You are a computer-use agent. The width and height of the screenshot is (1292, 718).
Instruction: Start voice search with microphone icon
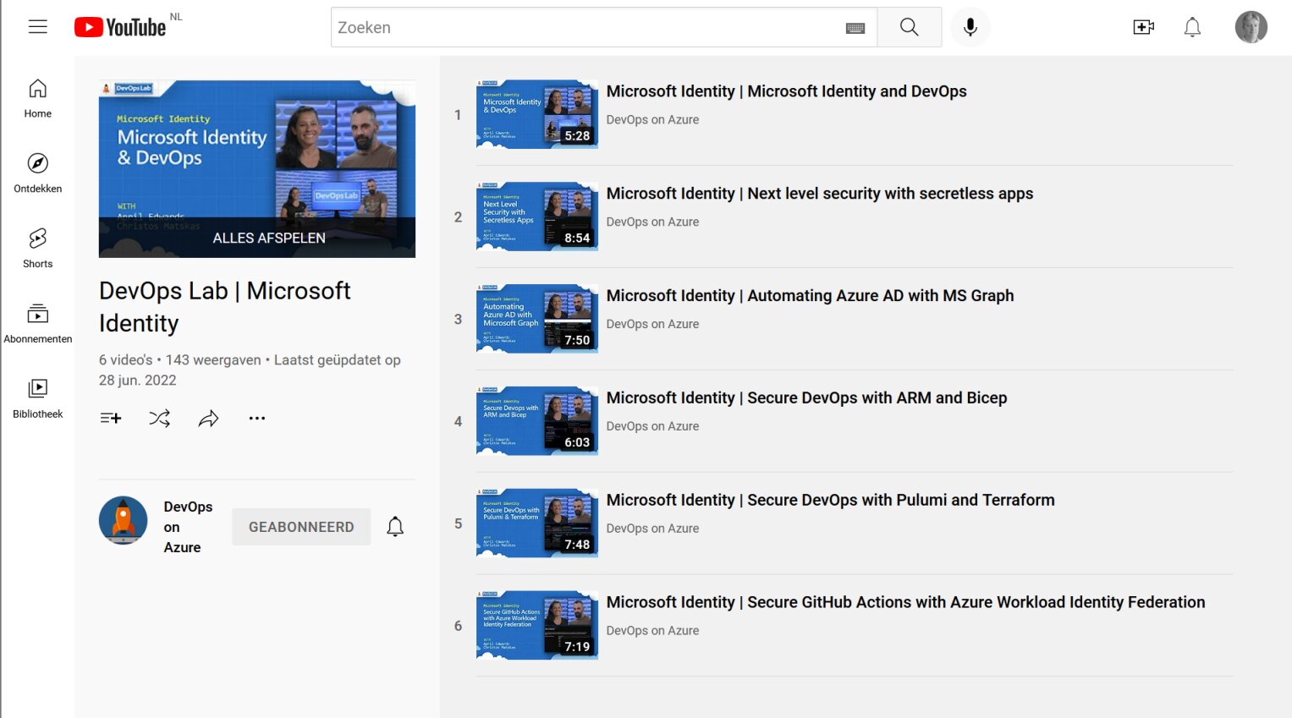[970, 27]
